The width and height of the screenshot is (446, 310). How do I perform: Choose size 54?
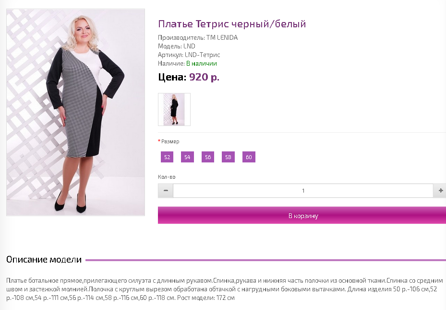(x=187, y=157)
